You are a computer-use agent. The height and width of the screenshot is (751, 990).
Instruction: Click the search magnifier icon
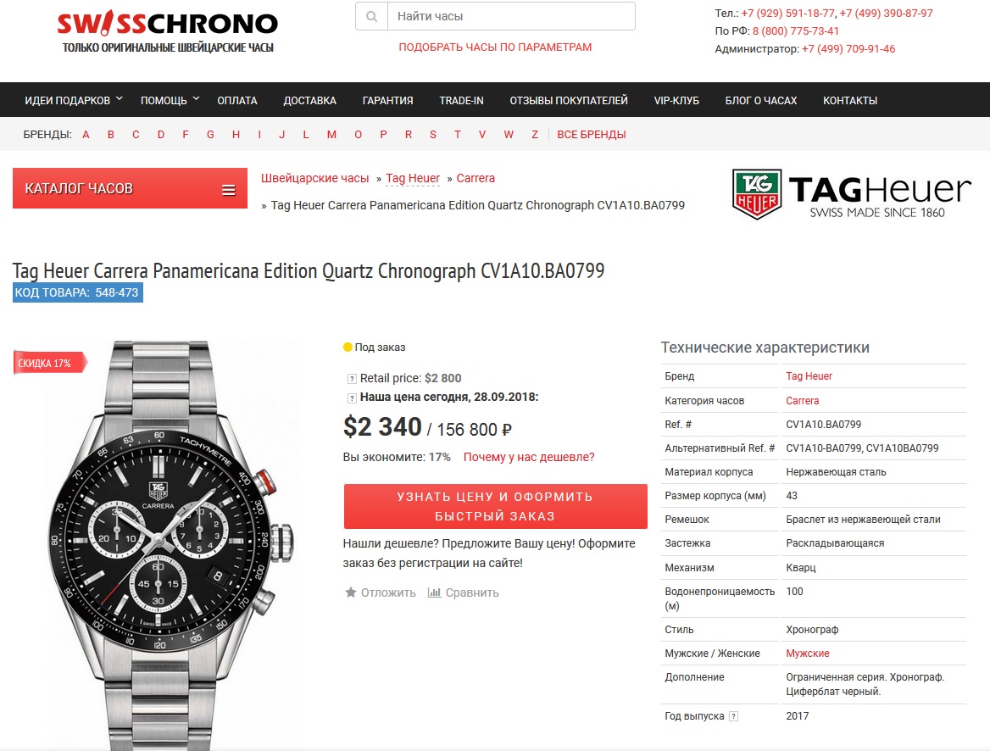[372, 16]
